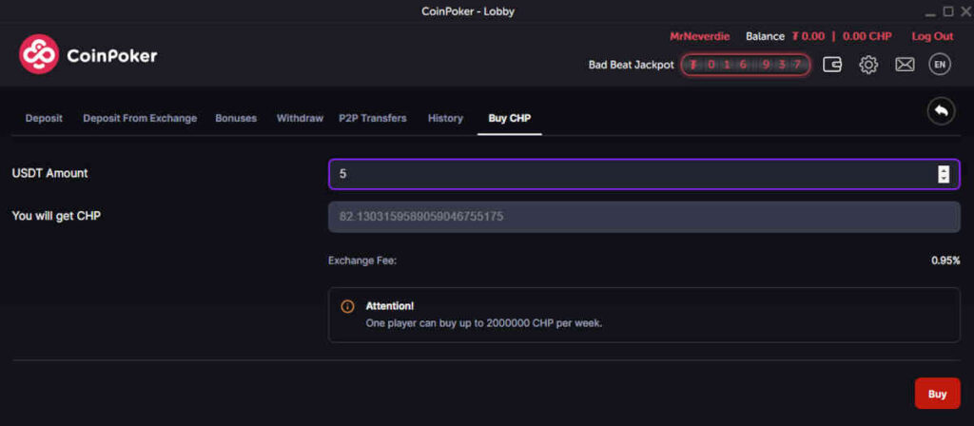Select the Bonuses tab
The image size is (974, 426).
[x=236, y=118]
